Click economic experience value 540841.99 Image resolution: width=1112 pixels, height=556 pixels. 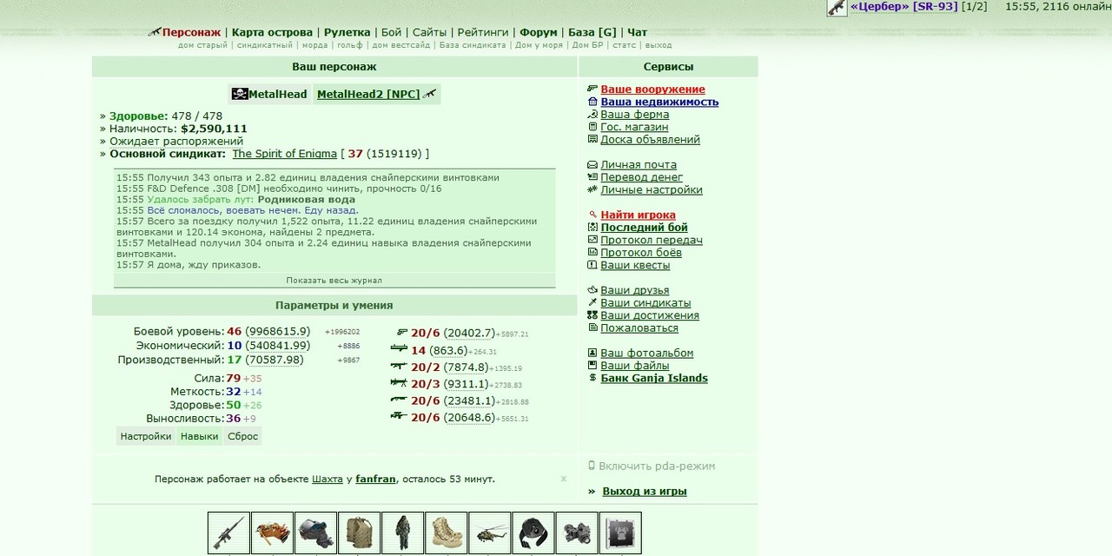click(x=278, y=346)
